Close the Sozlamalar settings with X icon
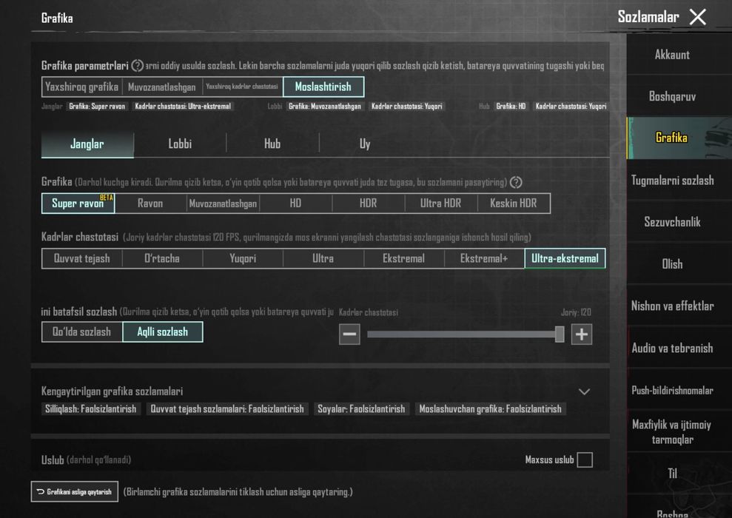 coord(698,17)
